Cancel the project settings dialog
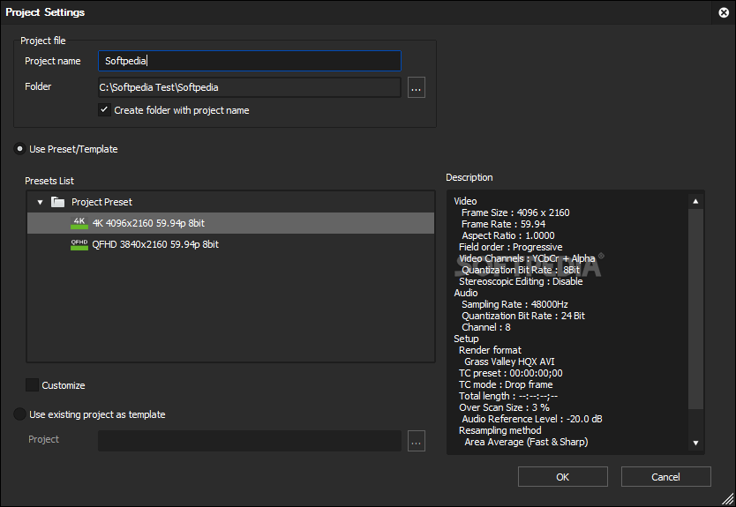The width and height of the screenshot is (736, 507). click(x=665, y=477)
